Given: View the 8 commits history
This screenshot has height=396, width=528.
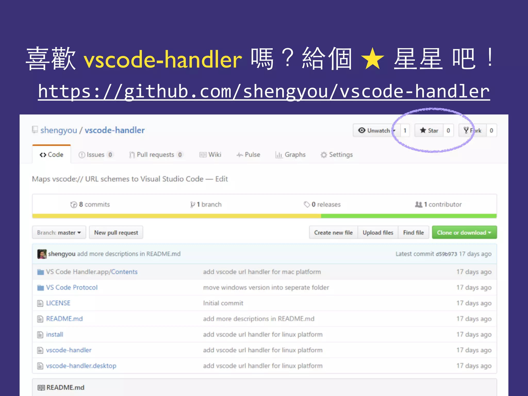Looking at the screenshot, I should (x=90, y=204).
